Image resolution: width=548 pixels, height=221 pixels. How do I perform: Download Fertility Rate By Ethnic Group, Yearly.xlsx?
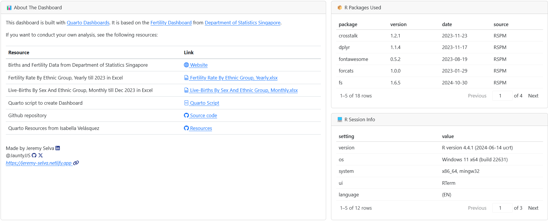(x=233, y=78)
